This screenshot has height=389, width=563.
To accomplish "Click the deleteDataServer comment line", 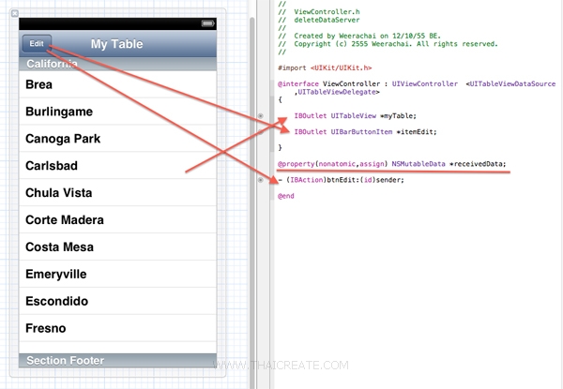I will (319, 20).
